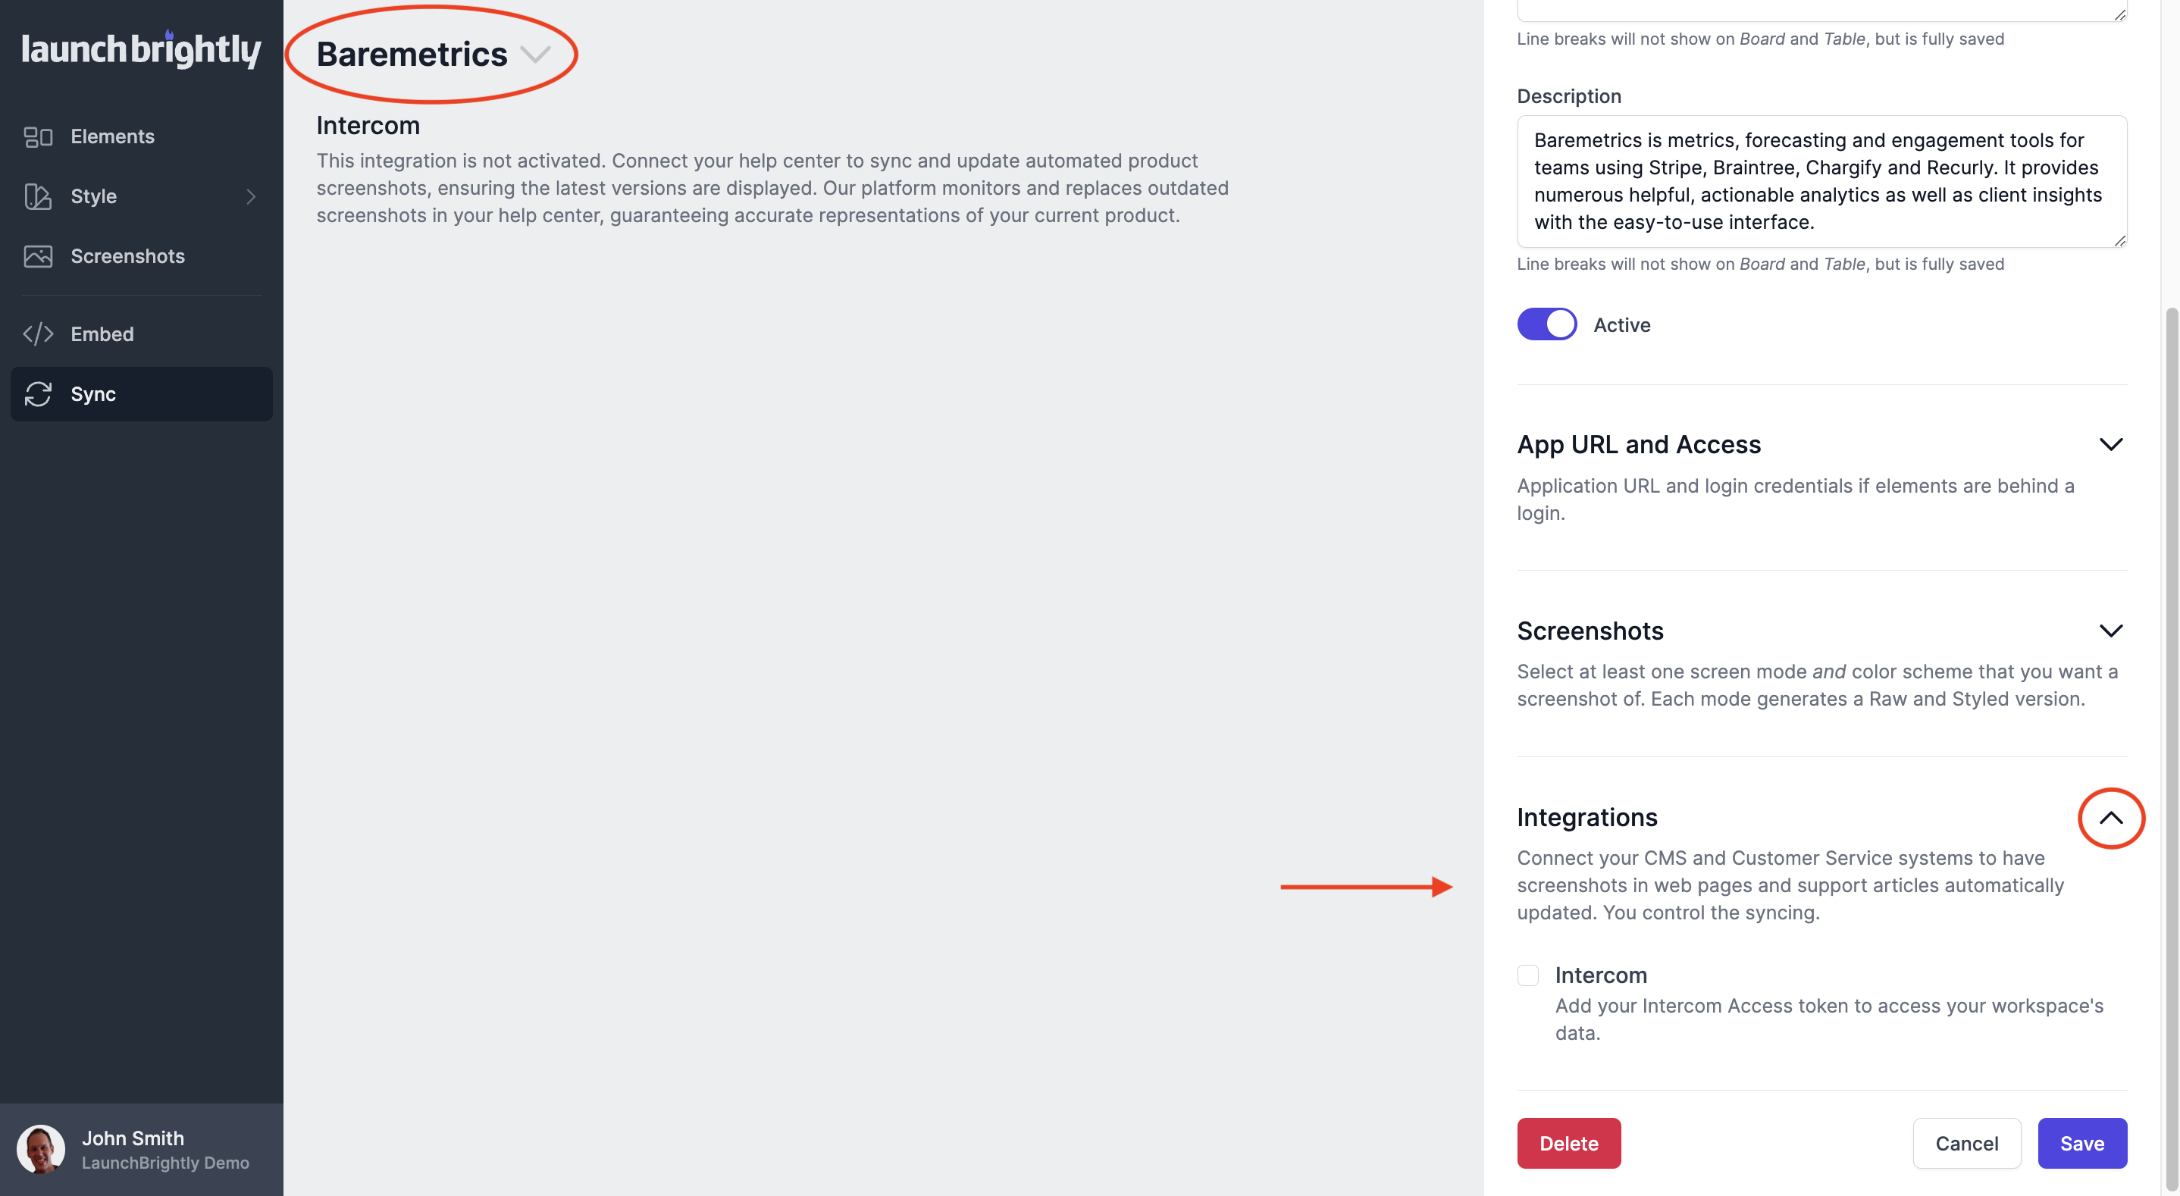
Task: Expand the Style submenu arrow
Action: [250, 196]
